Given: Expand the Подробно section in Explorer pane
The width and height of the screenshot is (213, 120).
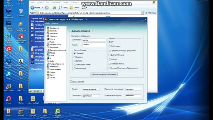Looking at the screenshot, I should [36, 69].
